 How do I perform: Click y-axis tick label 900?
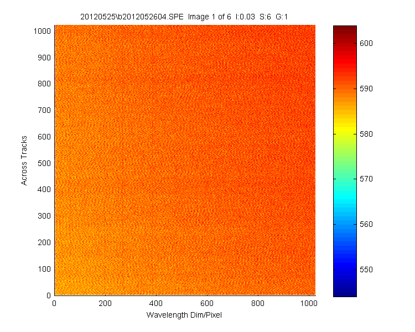point(44,58)
